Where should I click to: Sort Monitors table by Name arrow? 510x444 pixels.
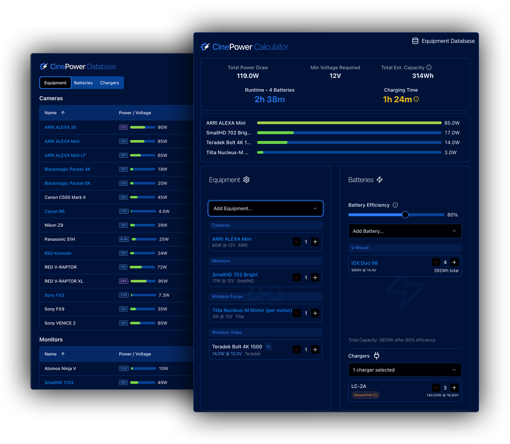coord(63,354)
